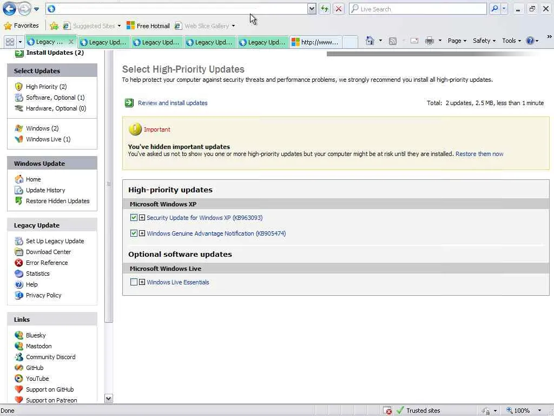The width and height of the screenshot is (554, 416).
Task: Open the zoom level dropdown arrow
Action: (539, 411)
